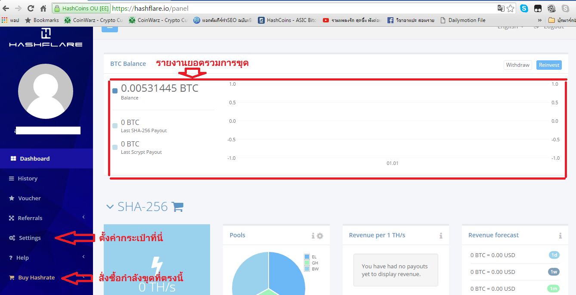
Task: Click the translate icon in the address bar
Action: (x=501, y=8)
